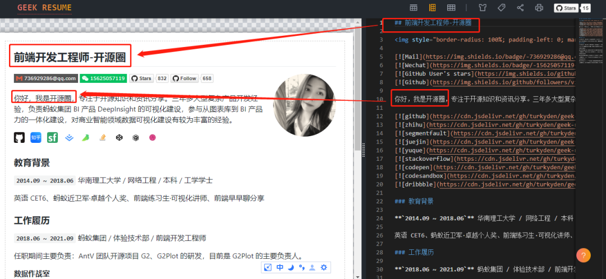This screenshot has height=279, width=606.
Task: Click the 658 followers count badge
Action: pyautogui.click(x=207, y=78)
